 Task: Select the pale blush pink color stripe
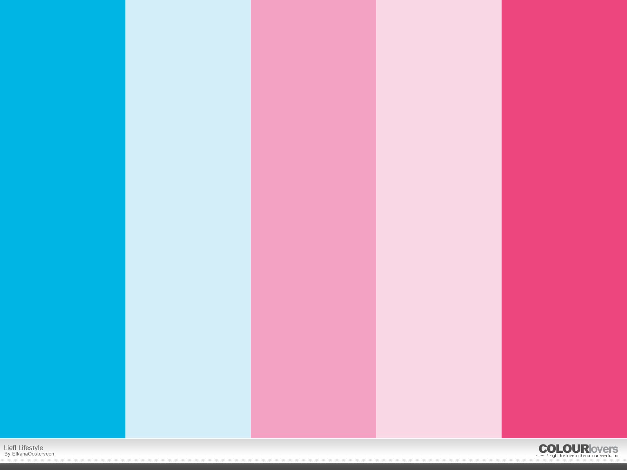pyautogui.click(x=439, y=219)
